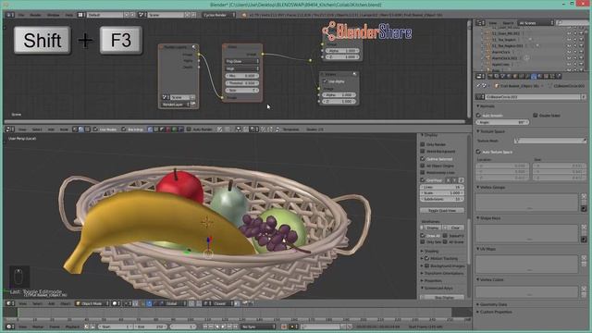Image resolution: width=592 pixels, height=333 pixels.
Task: Open the File menu in the top bar
Action: pyautogui.click(x=21, y=15)
